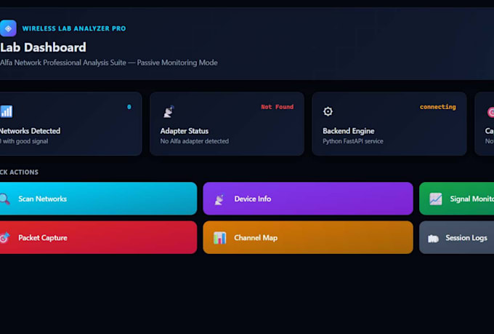Click the target icon on Packet Capture
Viewport: 494px width, 334px height.
coord(4,238)
